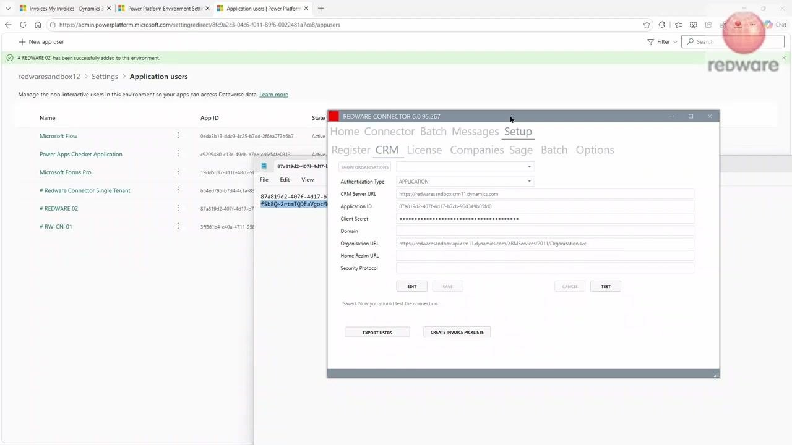Open Notepad File menu
This screenshot has height=445, width=792.
tap(264, 180)
